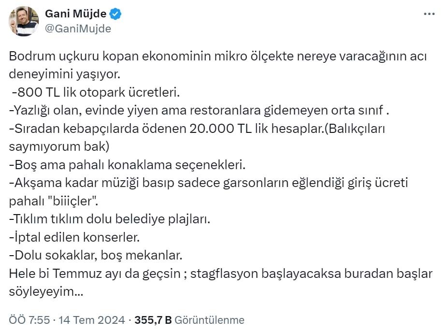Click the Boş ama pahalı konaklama line
Screen dimensions: 445x332
(128, 165)
